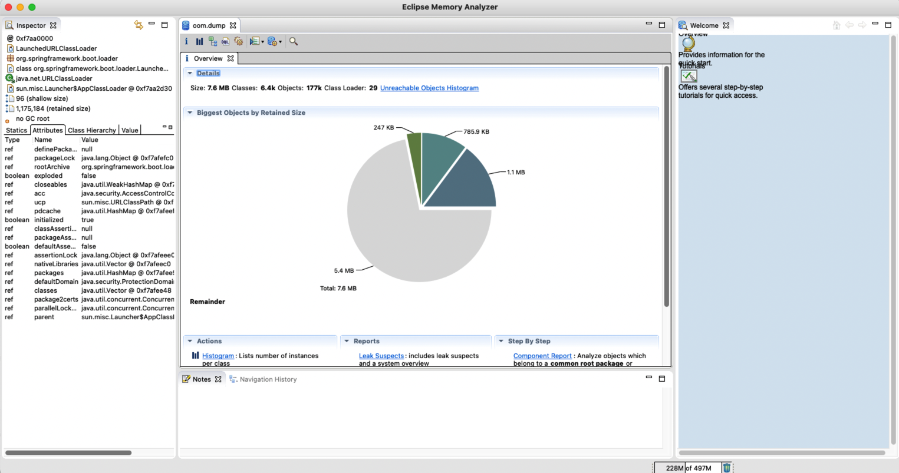Open the OQL Object Query Language studio

[225, 41]
